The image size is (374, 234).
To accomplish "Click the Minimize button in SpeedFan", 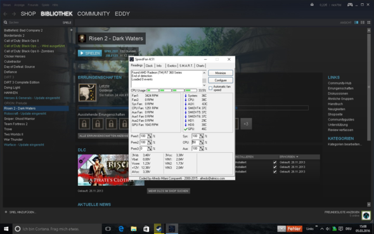I will [x=221, y=73].
